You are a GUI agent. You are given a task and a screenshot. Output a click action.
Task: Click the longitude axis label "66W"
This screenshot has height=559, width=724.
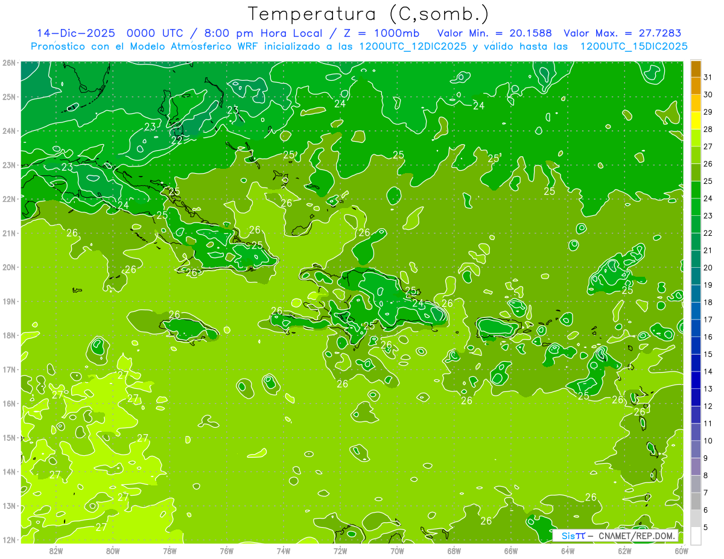click(510, 551)
